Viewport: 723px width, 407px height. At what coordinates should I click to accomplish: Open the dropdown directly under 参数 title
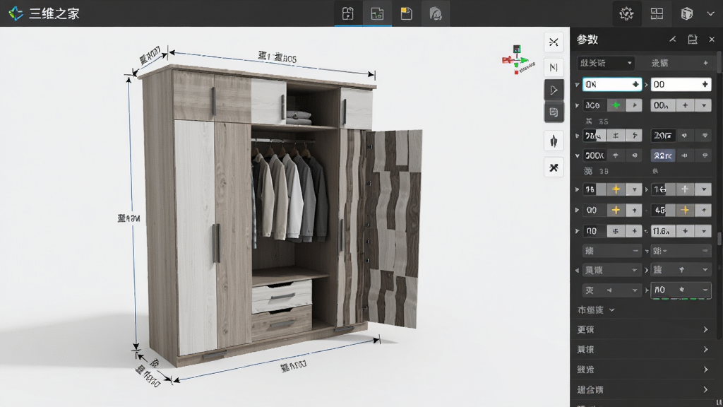click(606, 63)
